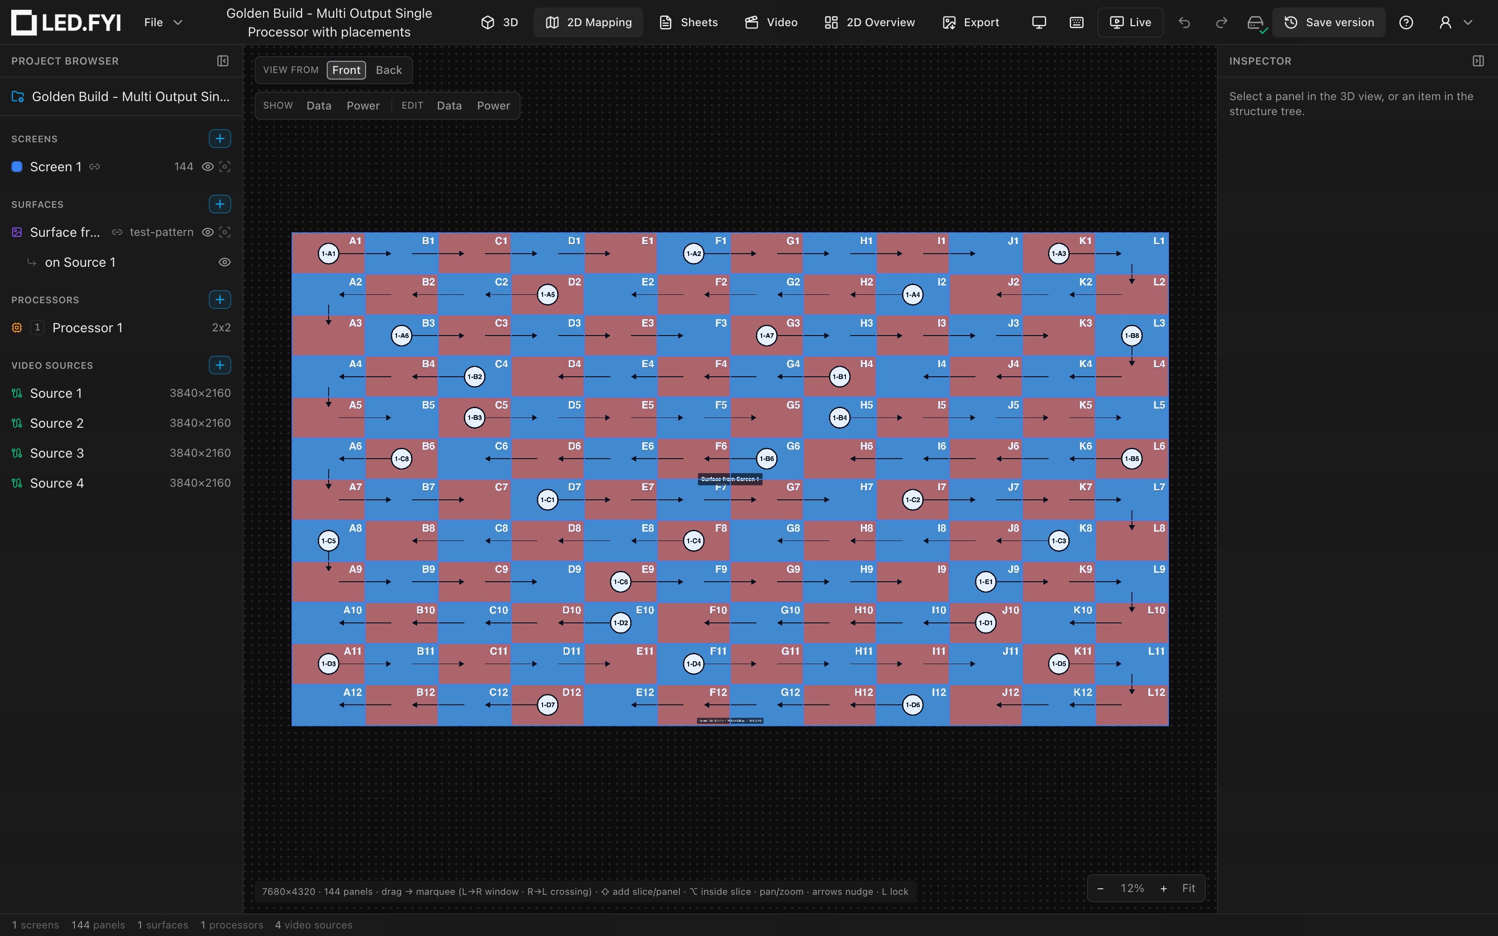Enable Edit Power mode
This screenshot has width=1498, height=936.
coord(493,105)
